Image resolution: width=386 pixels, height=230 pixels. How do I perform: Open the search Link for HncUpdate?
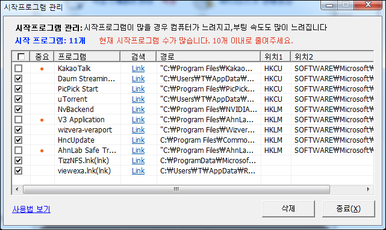click(x=138, y=140)
